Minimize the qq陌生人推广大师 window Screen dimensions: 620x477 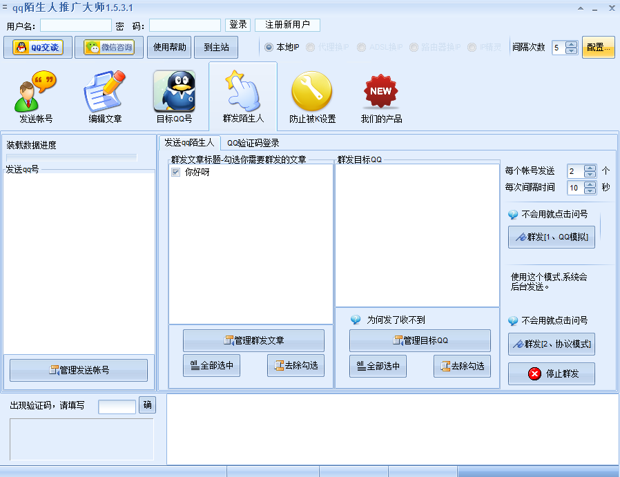(x=595, y=9)
